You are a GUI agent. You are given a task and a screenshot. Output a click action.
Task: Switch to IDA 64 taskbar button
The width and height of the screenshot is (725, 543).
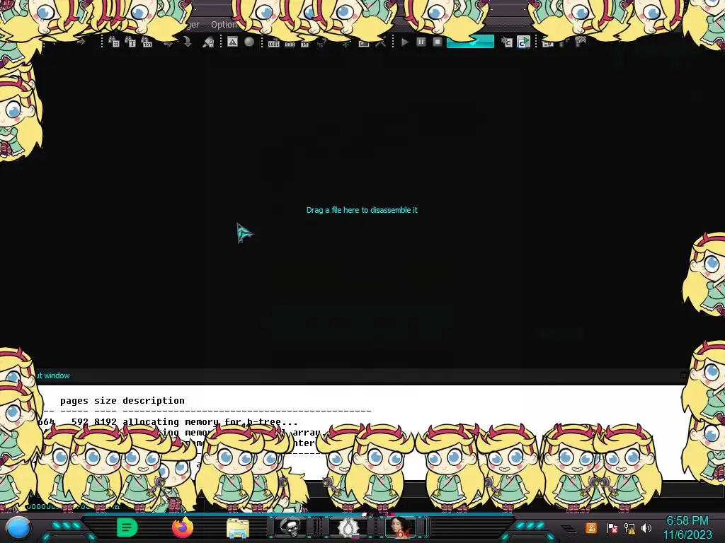401,527
